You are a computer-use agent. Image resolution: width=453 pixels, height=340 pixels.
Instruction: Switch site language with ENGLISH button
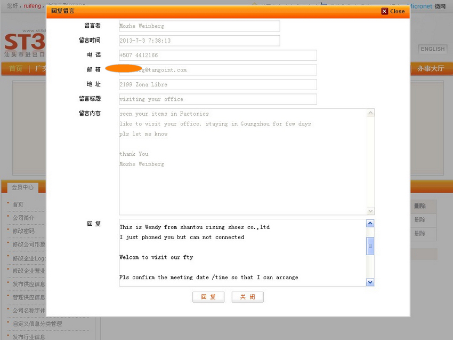click(x=432, y=49)
